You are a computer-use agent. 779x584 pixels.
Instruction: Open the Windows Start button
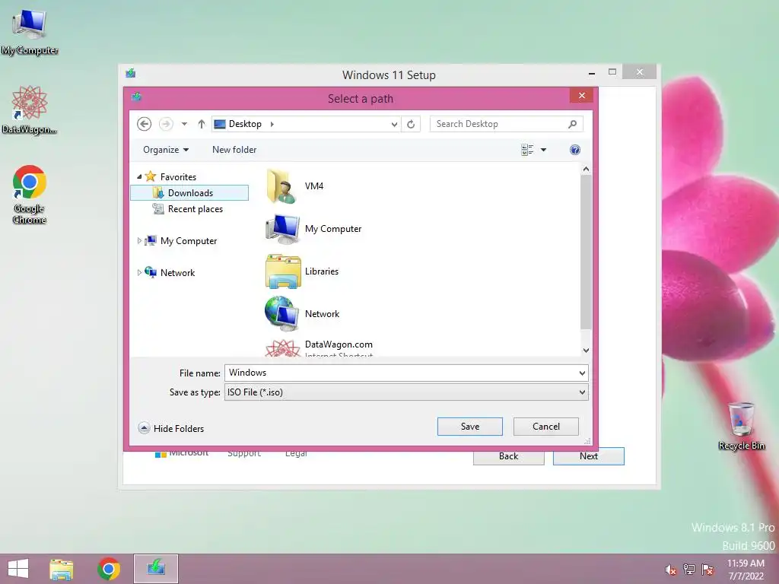[18, 569]
